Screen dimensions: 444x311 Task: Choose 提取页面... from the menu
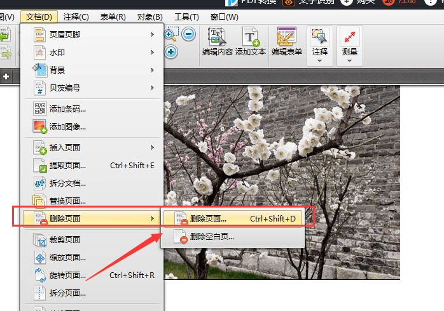click(x=92, y=165)
